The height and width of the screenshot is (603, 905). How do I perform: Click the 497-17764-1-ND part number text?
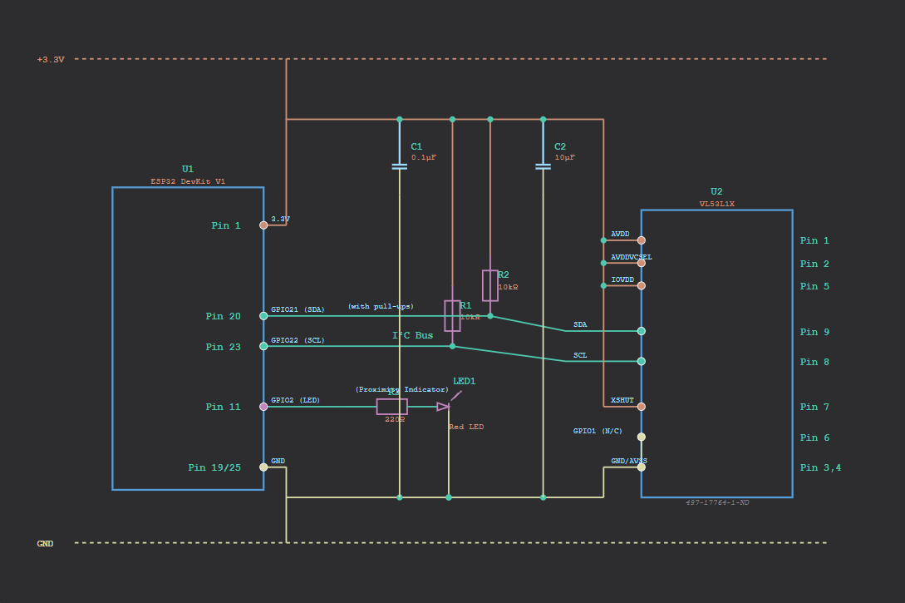(716, 503)
